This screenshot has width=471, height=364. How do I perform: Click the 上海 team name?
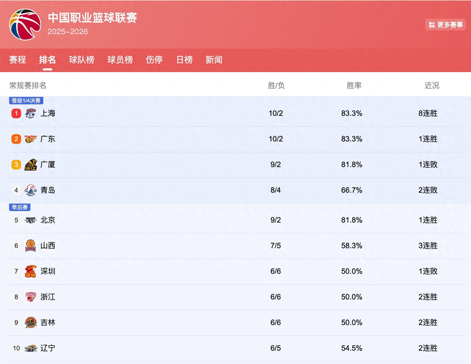48,113
